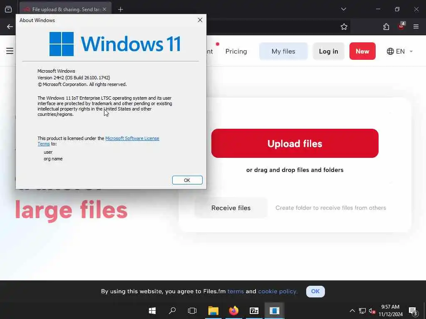
Task: Click the red Upload files button
Action: pyautogui.click(x=295, y=143)
